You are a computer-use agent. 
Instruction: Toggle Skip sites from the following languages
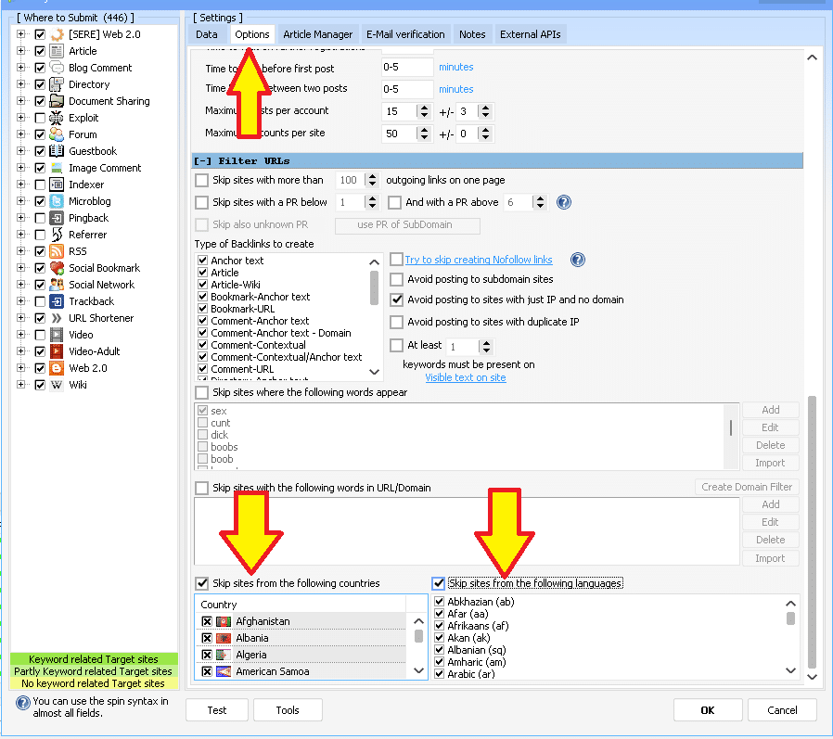coord(438,583)
